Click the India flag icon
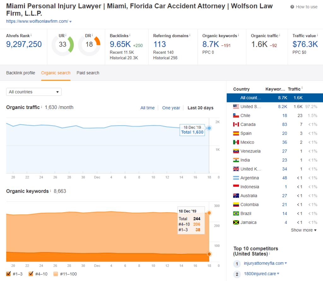 click(x=236, y=160)
